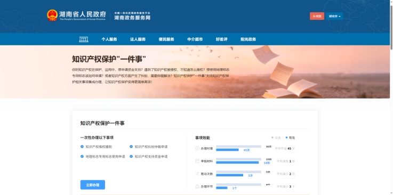Click the blue 3次 progress bar for 跑动次数

click(x=230, y=175)
